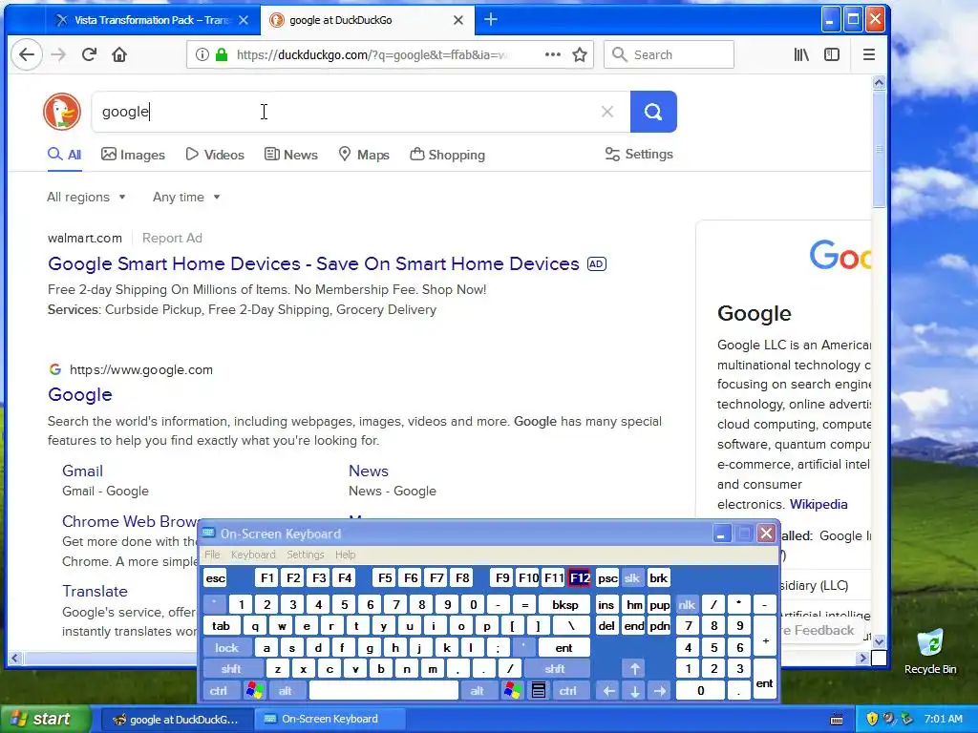The image size is (978, 733).
Task: Click the F12 key on keyboard
Action: coord(580,578)
